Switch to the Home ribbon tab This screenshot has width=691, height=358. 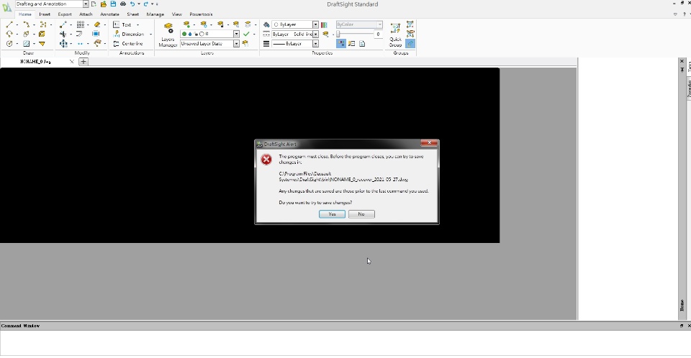(x=24, y=14)
